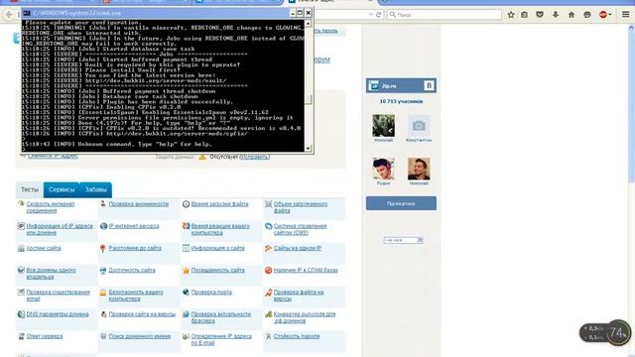Open the 'Проверка сайта на вирусы' link
Viewport: 635px width, 357px height.
(x=142, y=314)
